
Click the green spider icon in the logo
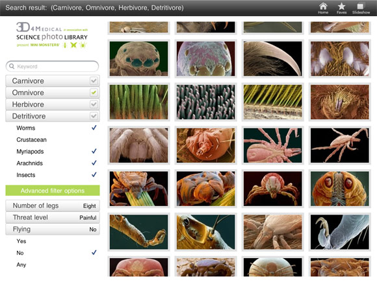[83, 45]
